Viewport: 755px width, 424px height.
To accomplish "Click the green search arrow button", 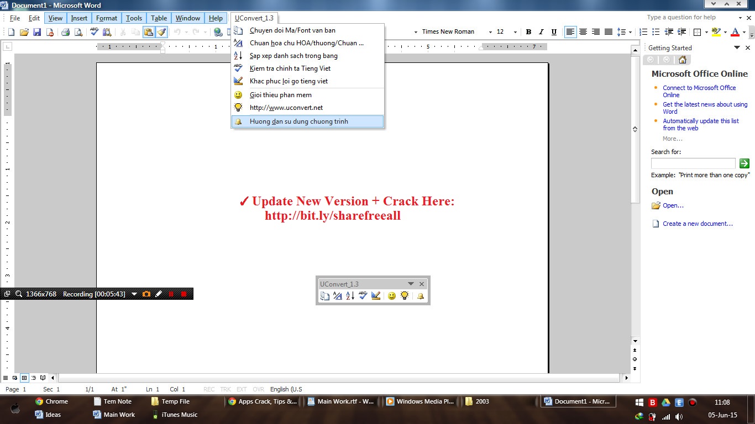I will 744,163.
